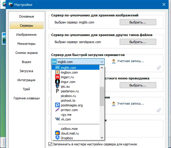
Task: Pick vgy.me in the dropdown list
Action: [75, 115]
